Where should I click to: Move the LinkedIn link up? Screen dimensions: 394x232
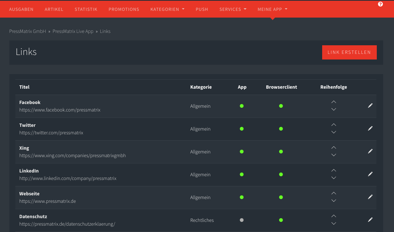coord(333,171)
